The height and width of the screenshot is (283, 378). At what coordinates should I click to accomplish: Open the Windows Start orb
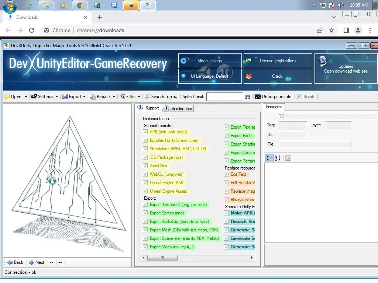(10, 6)
